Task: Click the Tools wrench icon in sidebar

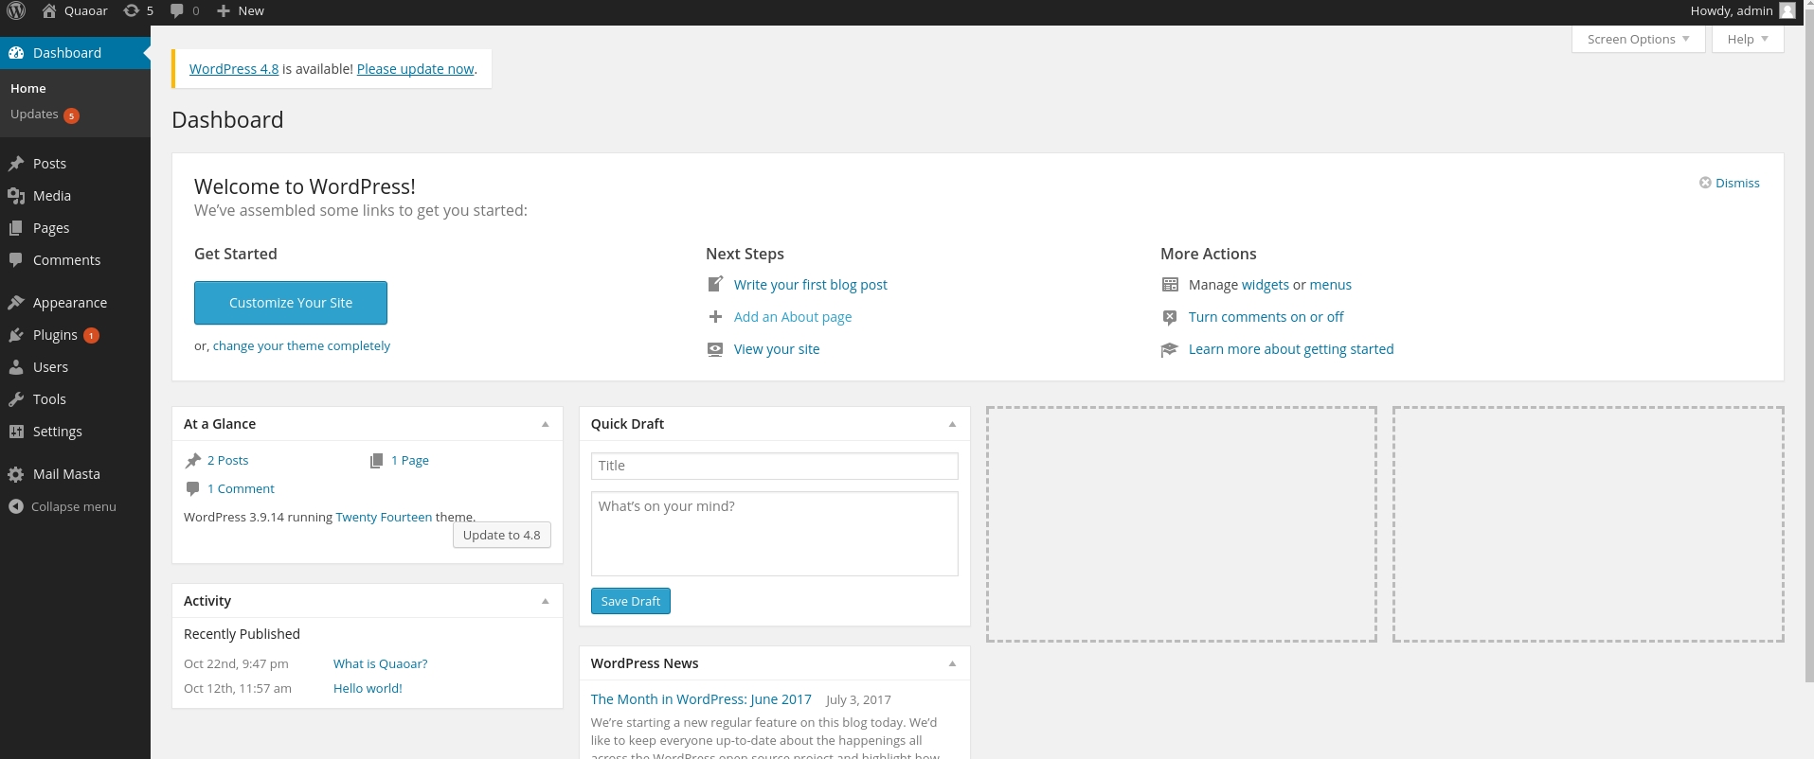Action: point(16,399)
